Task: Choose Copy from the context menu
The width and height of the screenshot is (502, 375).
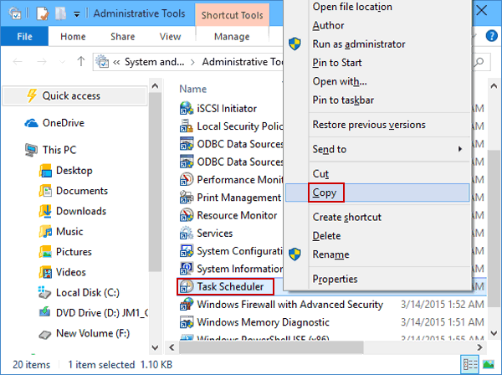Action: [324, 193]
